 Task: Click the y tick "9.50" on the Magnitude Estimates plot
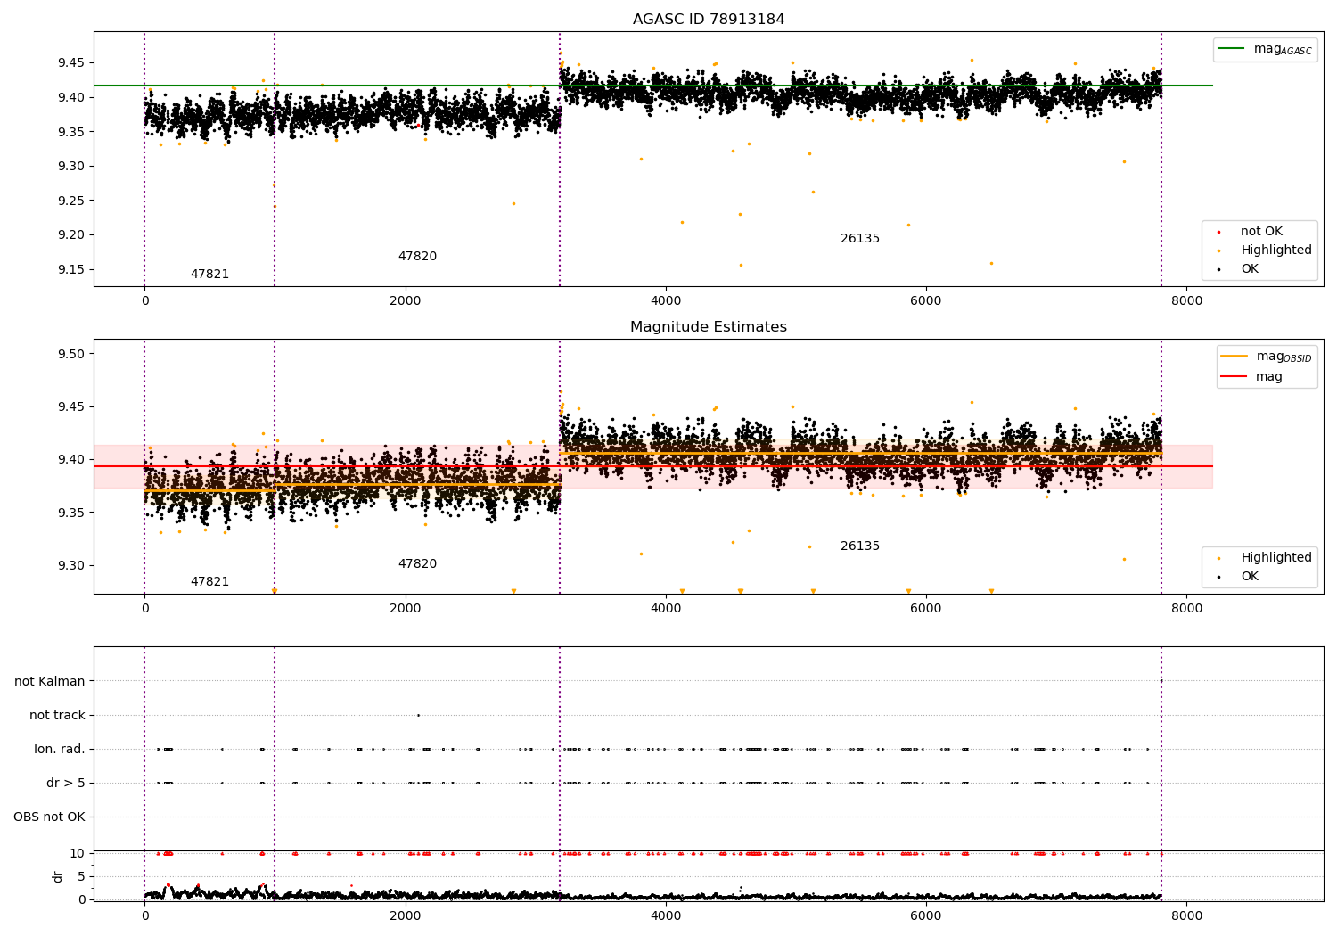[x=71, y=355]
